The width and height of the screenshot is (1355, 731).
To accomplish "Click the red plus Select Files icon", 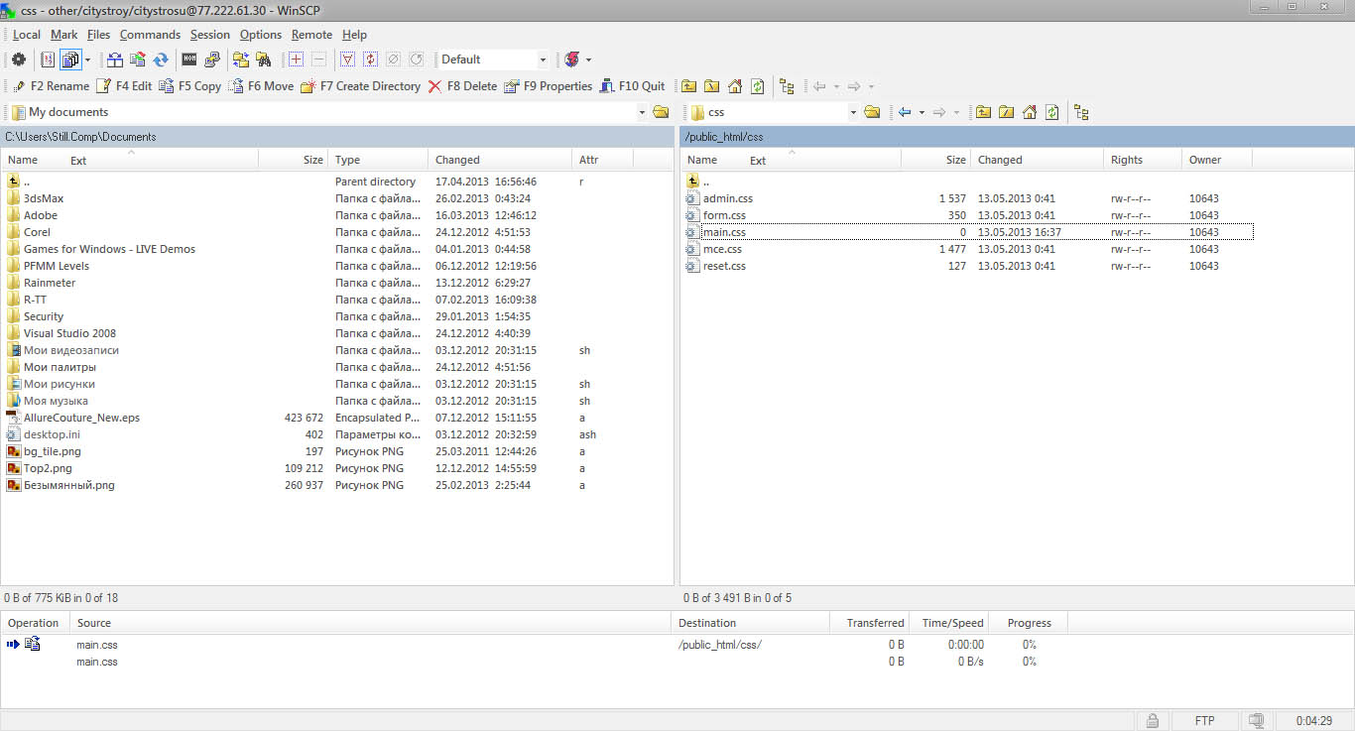I will point(296,60).
